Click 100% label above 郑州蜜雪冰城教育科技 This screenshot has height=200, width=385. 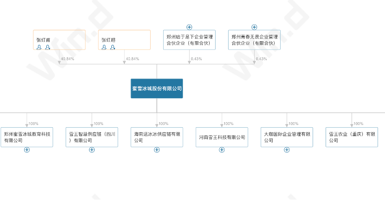(x=33, y=124)
